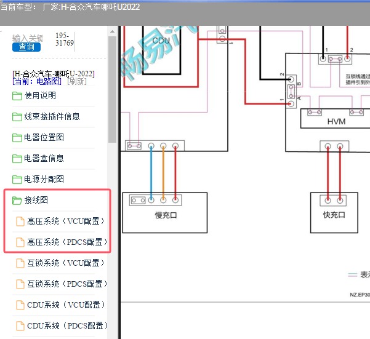Click document icon beside 高压系统（VCU配置）
Screen dimensions: 370x339
click(x=20, y=221)
